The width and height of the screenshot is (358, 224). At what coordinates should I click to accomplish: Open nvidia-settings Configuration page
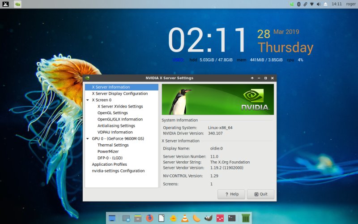118,171
